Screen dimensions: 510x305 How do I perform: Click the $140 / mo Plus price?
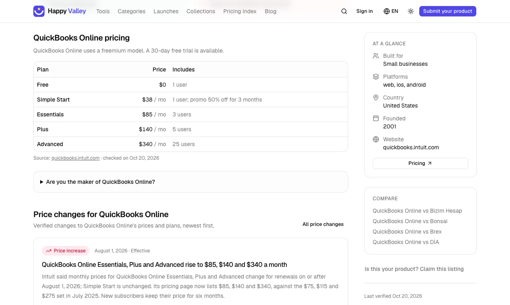coord(153,129)
